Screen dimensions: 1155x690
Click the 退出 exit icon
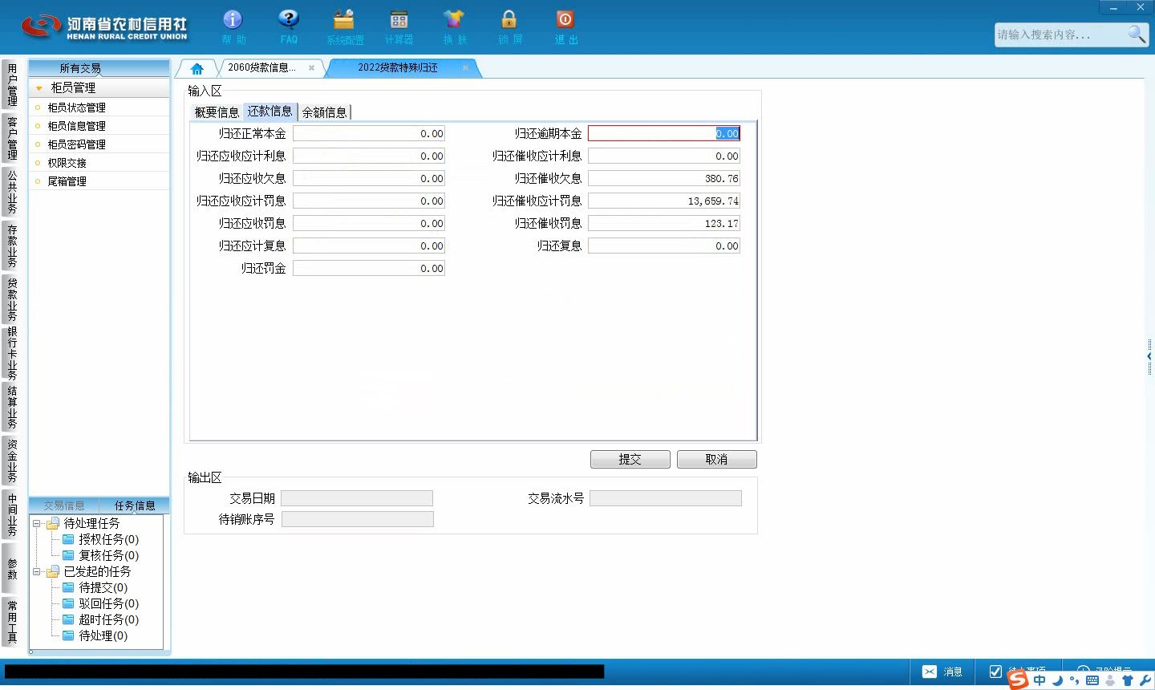coord(565,20)
